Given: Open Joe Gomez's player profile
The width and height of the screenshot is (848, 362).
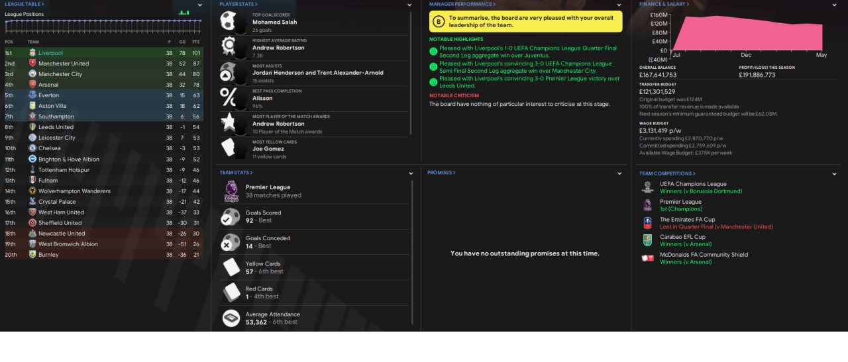Looking at the screenshot, I should coord(268,149).
